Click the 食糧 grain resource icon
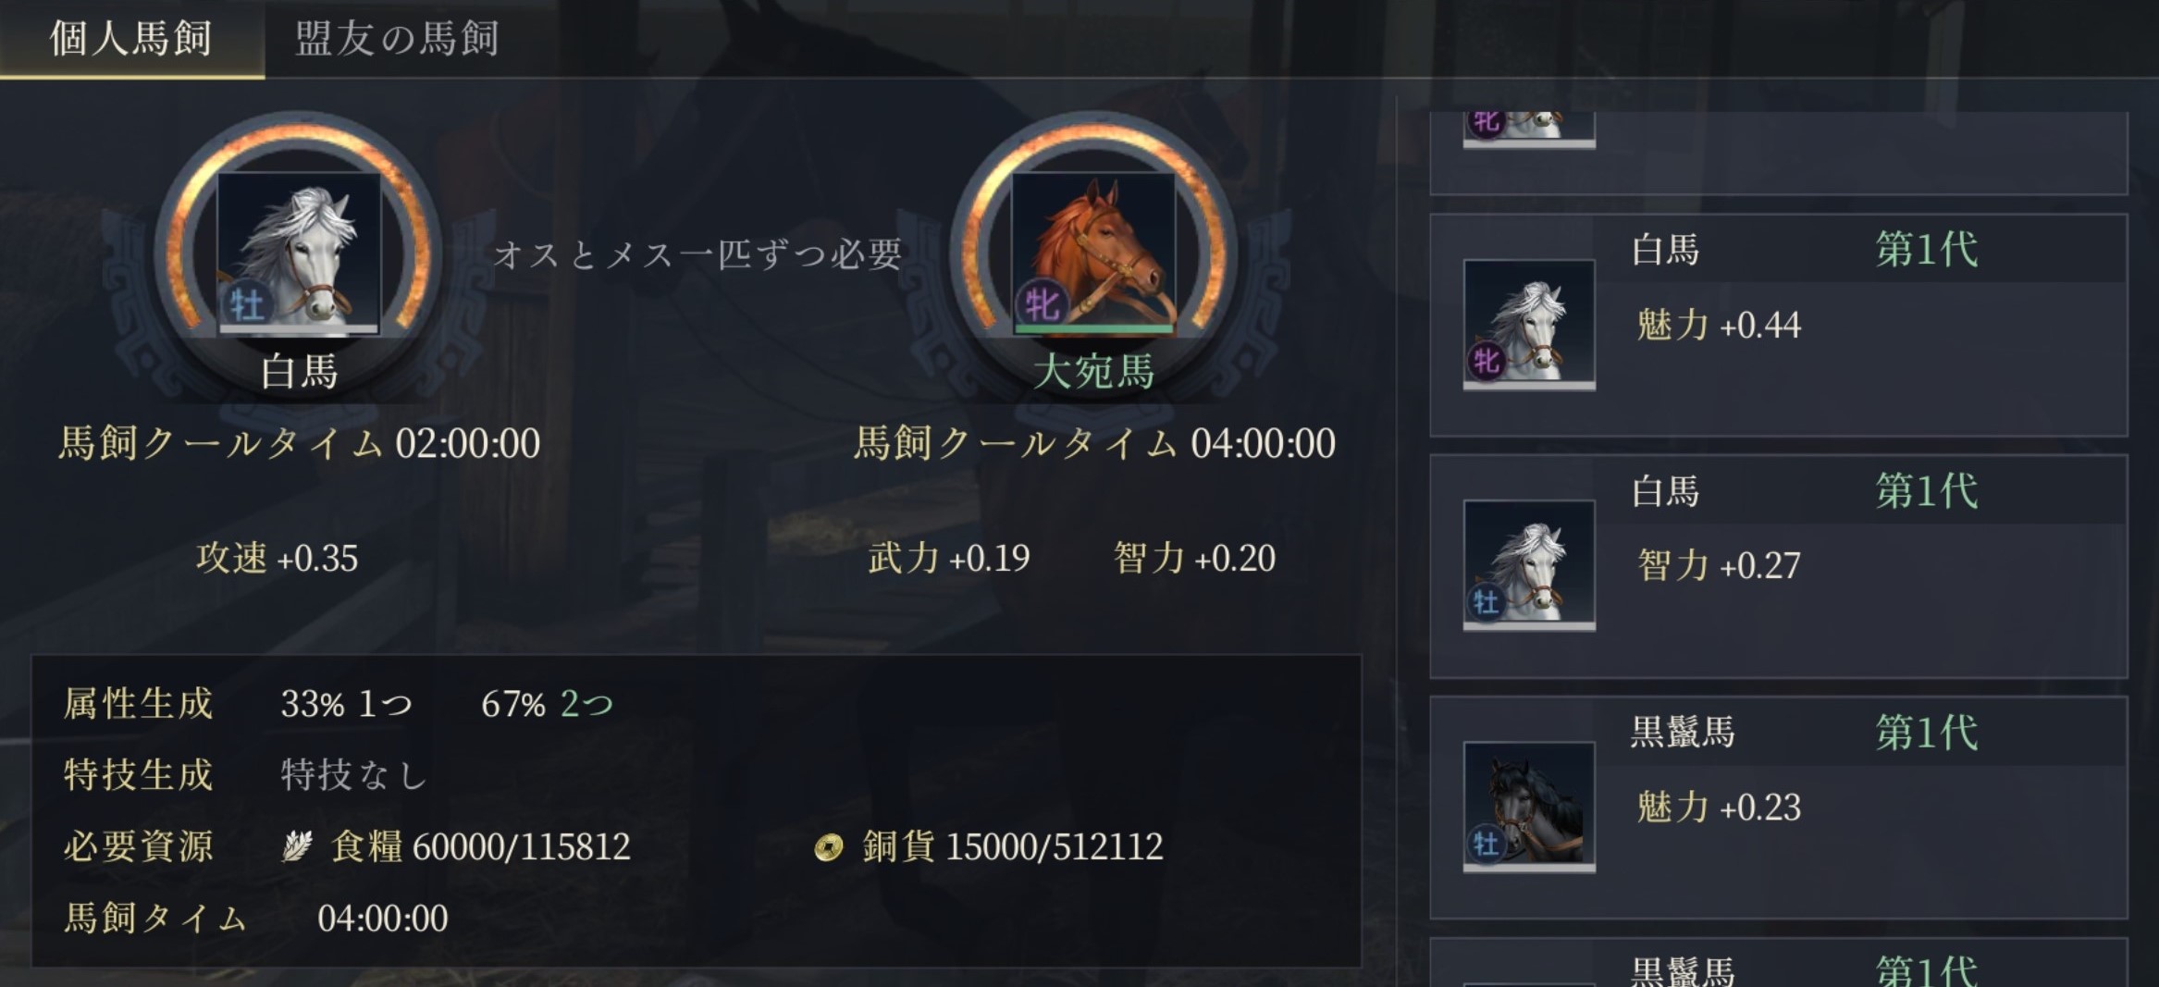Screen dimensions: 2159x987 click(297, 845)
